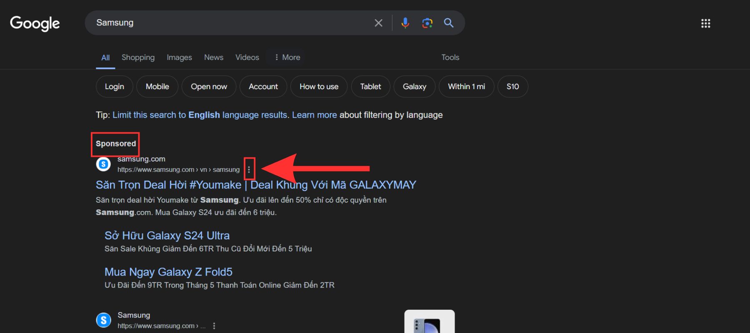Apply the Open now filter chip

209,87
